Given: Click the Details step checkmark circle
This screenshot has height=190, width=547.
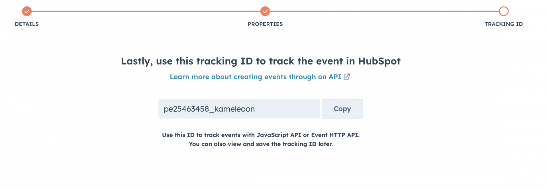Looking at the screenshot, I should point(27,11).
